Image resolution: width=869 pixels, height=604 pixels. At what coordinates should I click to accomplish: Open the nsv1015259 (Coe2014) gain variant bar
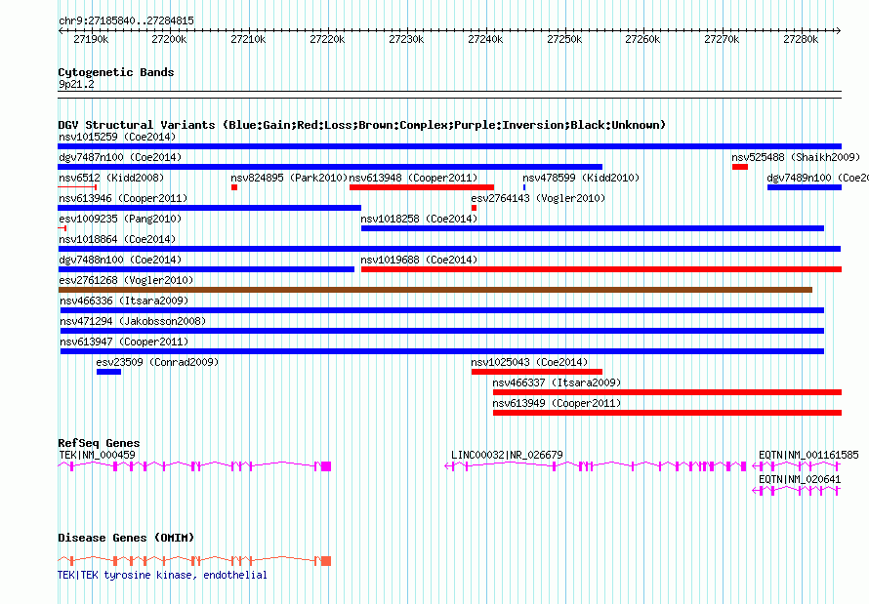click(449, 146)
